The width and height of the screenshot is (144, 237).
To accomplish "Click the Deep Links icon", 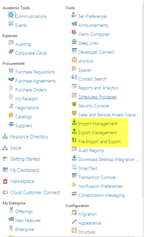I will coord(74,42).
